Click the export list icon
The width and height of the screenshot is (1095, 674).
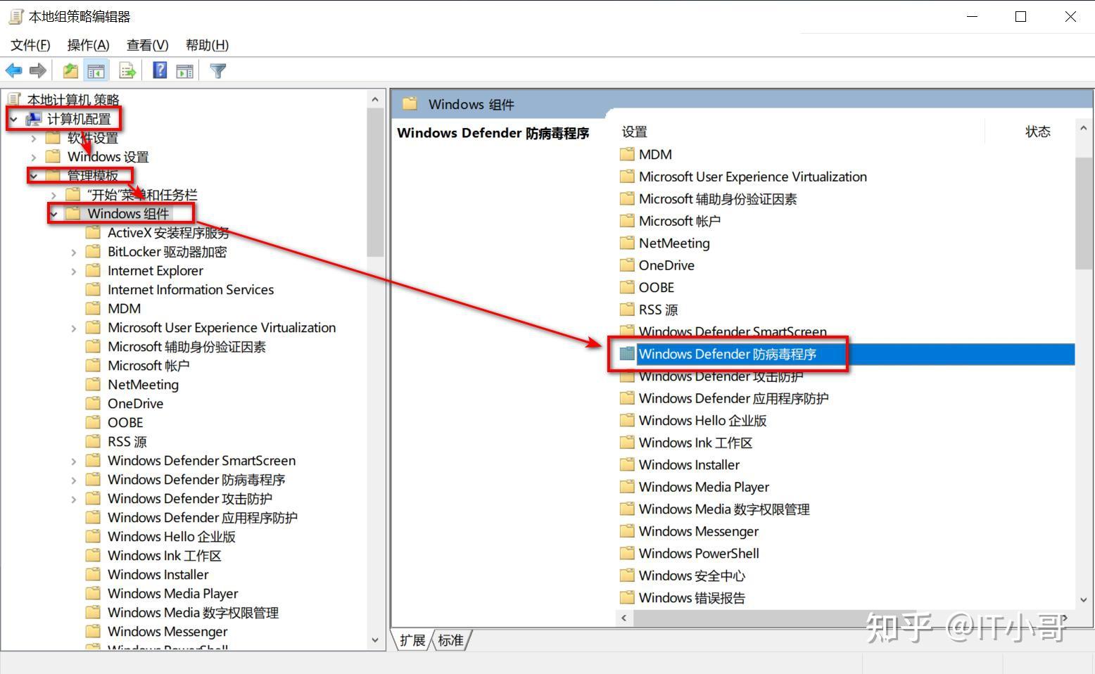point(127,70)
